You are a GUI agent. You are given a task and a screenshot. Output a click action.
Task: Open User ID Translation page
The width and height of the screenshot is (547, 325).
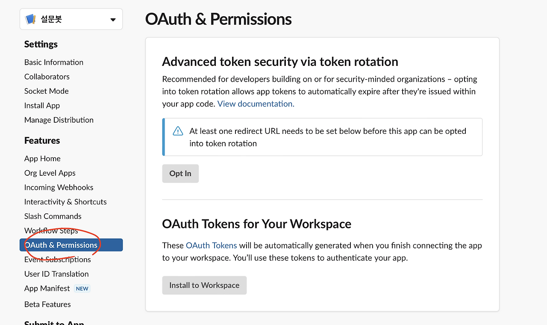(x=56, y=274)
